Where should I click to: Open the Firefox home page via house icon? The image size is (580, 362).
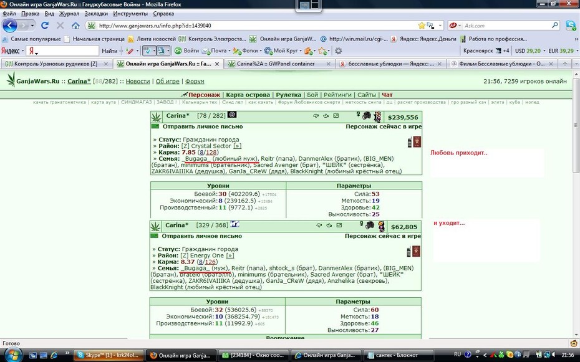pos(75,26)
